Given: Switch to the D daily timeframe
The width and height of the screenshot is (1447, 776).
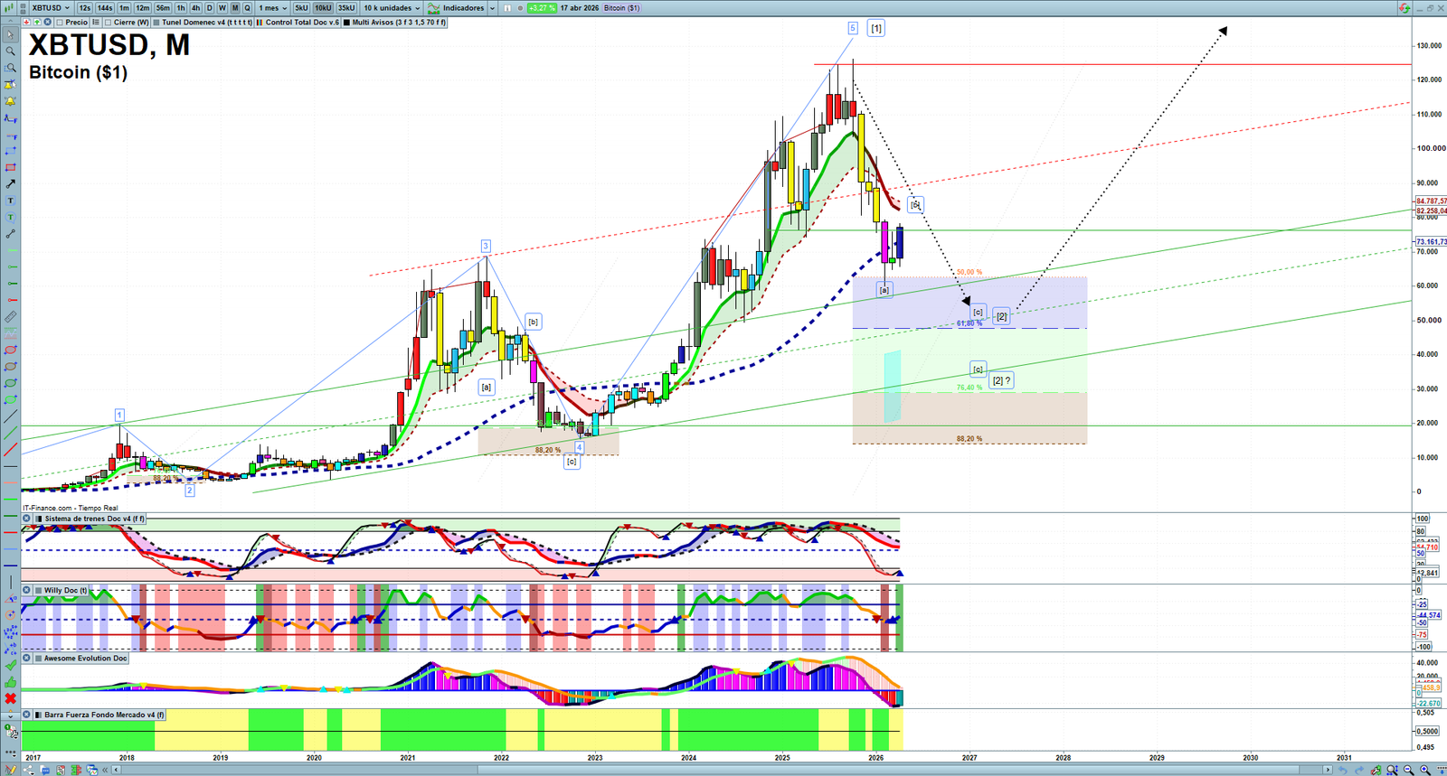Looking at the screenshot, I should click(x=210, y=8).
